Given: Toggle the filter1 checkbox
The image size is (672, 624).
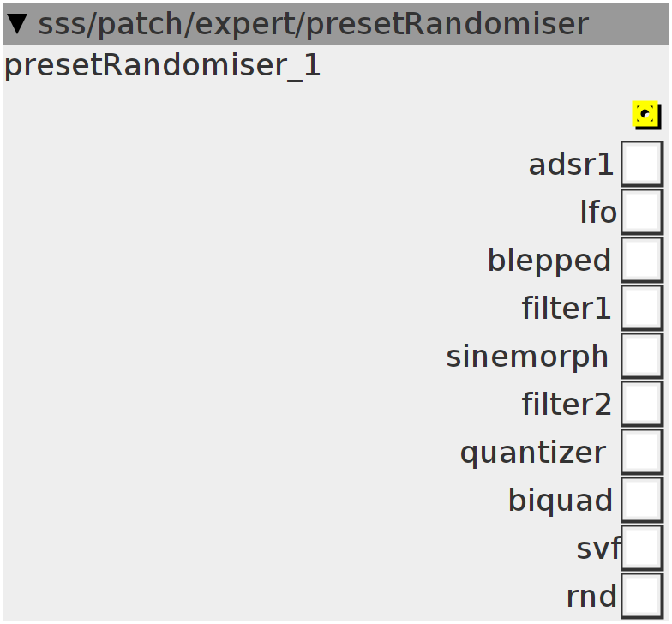Looking at the screenshot, I should (641, 308).
